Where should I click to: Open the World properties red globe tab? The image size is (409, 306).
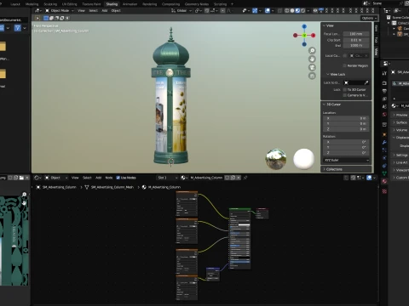384,115
